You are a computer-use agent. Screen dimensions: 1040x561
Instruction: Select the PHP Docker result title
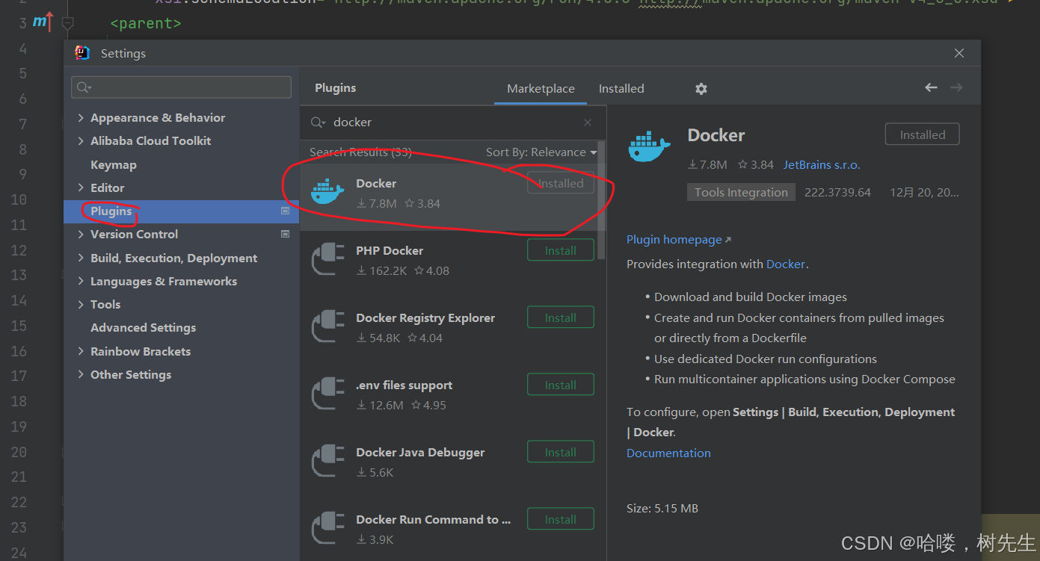point(390,251)
